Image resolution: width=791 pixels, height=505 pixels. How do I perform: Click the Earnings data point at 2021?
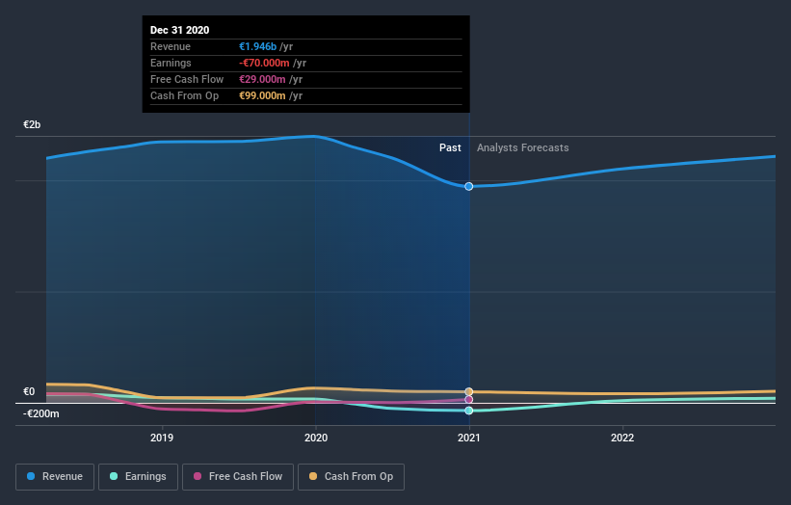click(x=468, y=411)
